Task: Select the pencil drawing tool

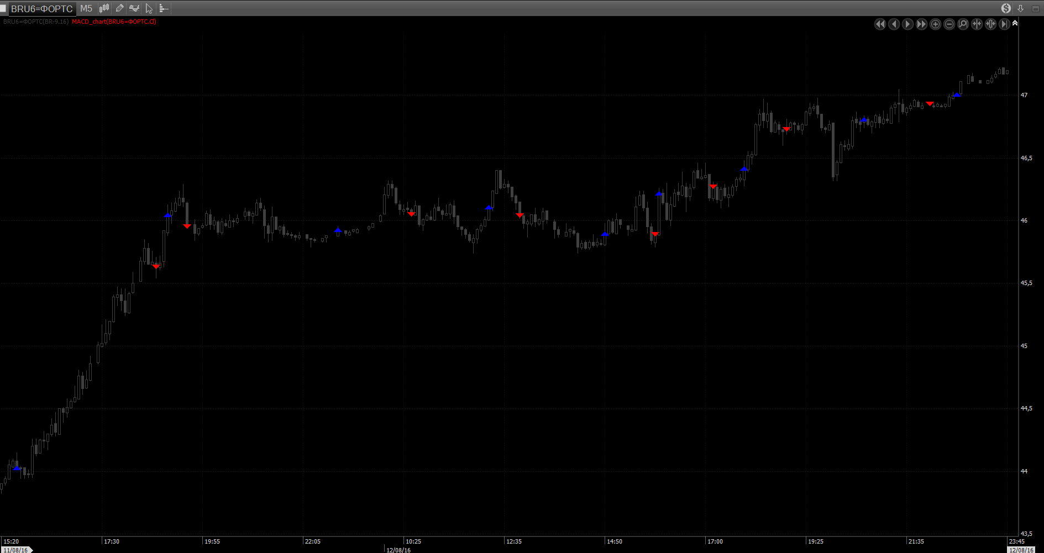Action: click(x=119, y=8)
